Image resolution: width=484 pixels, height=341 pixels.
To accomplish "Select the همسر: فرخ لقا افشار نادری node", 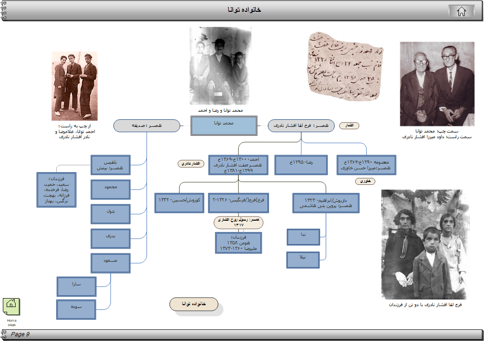I will [301, 126].
